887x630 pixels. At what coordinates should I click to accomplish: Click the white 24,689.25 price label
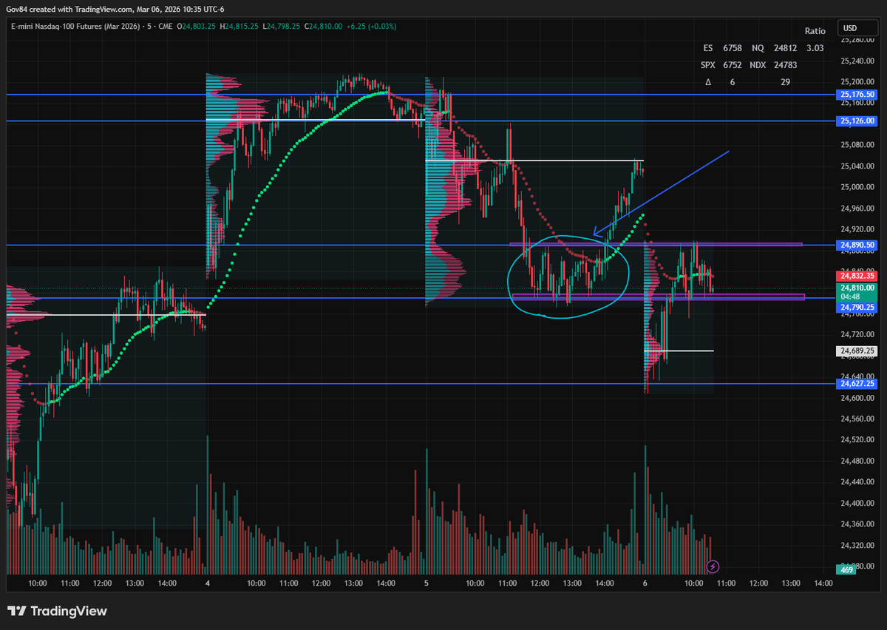point(857,350)
